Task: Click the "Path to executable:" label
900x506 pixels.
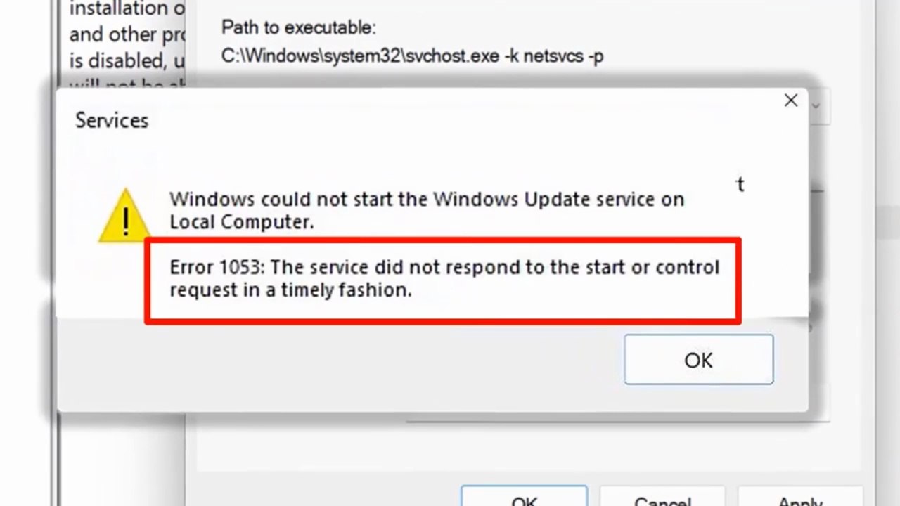Action: pos(299,27)
